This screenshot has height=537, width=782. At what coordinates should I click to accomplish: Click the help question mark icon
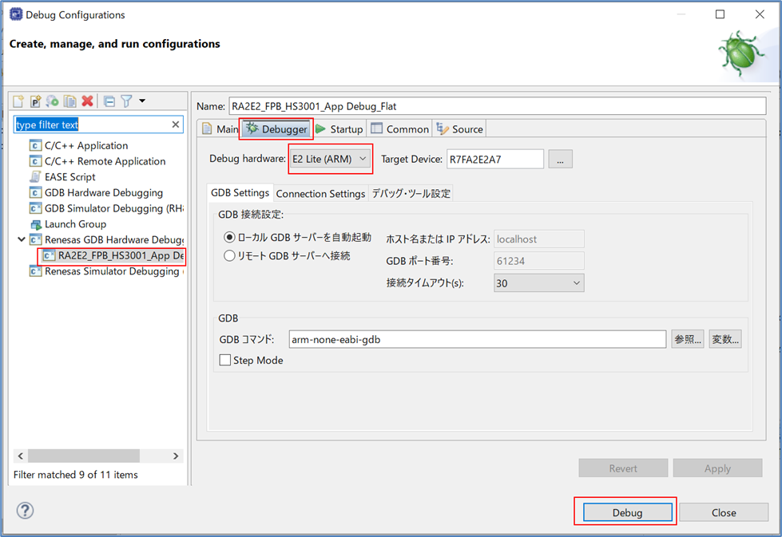[x=25, y=511]
